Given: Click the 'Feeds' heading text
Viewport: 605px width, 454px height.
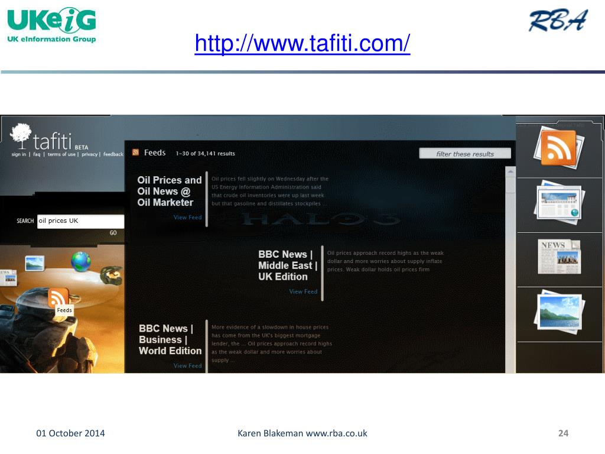Looking at the screenshot, I should point(155,153).
